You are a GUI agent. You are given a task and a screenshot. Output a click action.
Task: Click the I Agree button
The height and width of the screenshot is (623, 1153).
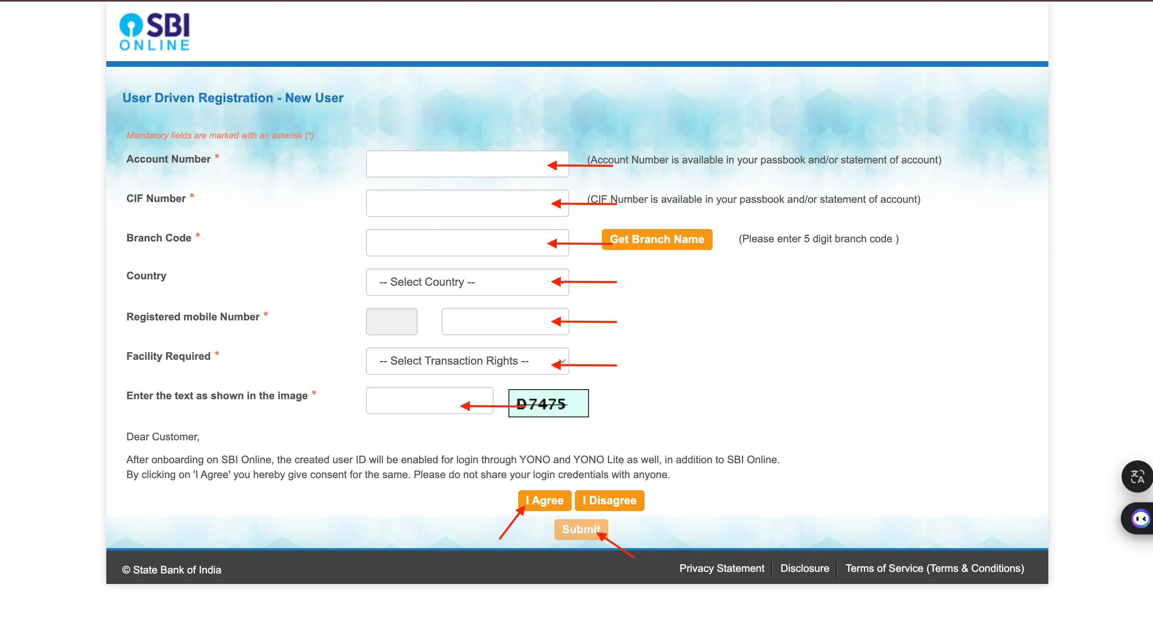click(x=545, y=500)
